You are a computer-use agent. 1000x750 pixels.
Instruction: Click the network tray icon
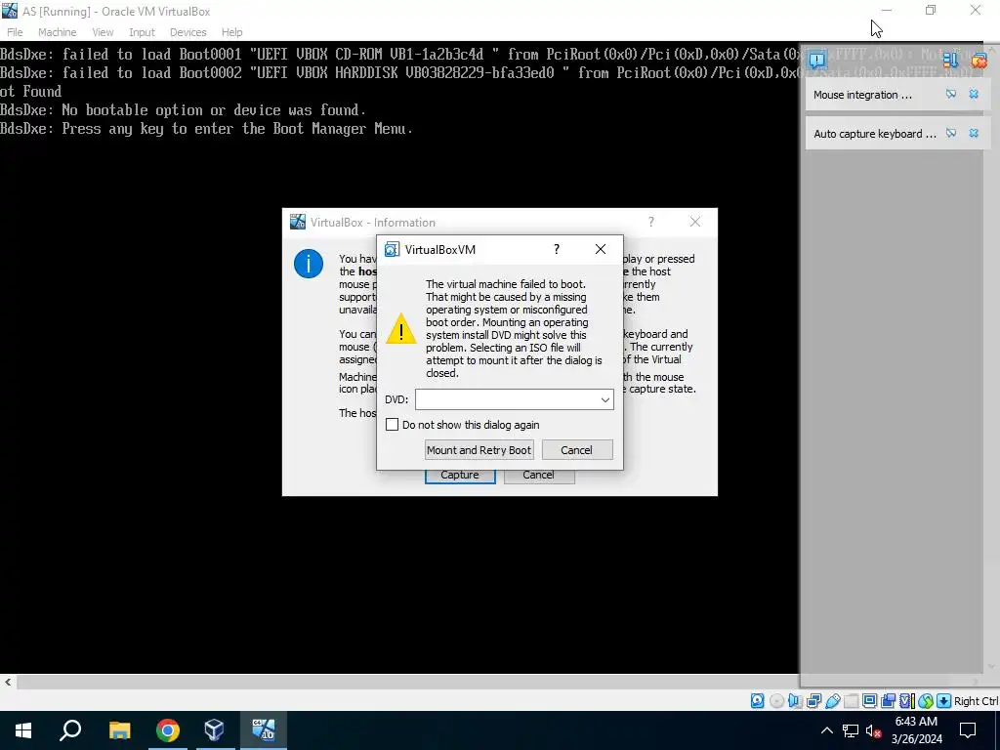(x=851, y=730)
